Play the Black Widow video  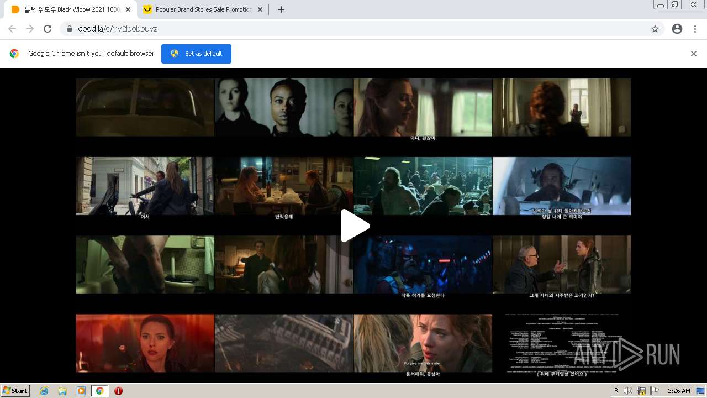[x=355, y=226]
